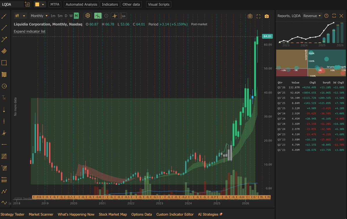Screen dimensions: 347x219
Task: Click the LQDA ticker symbol field
Action: coord(12,4)
